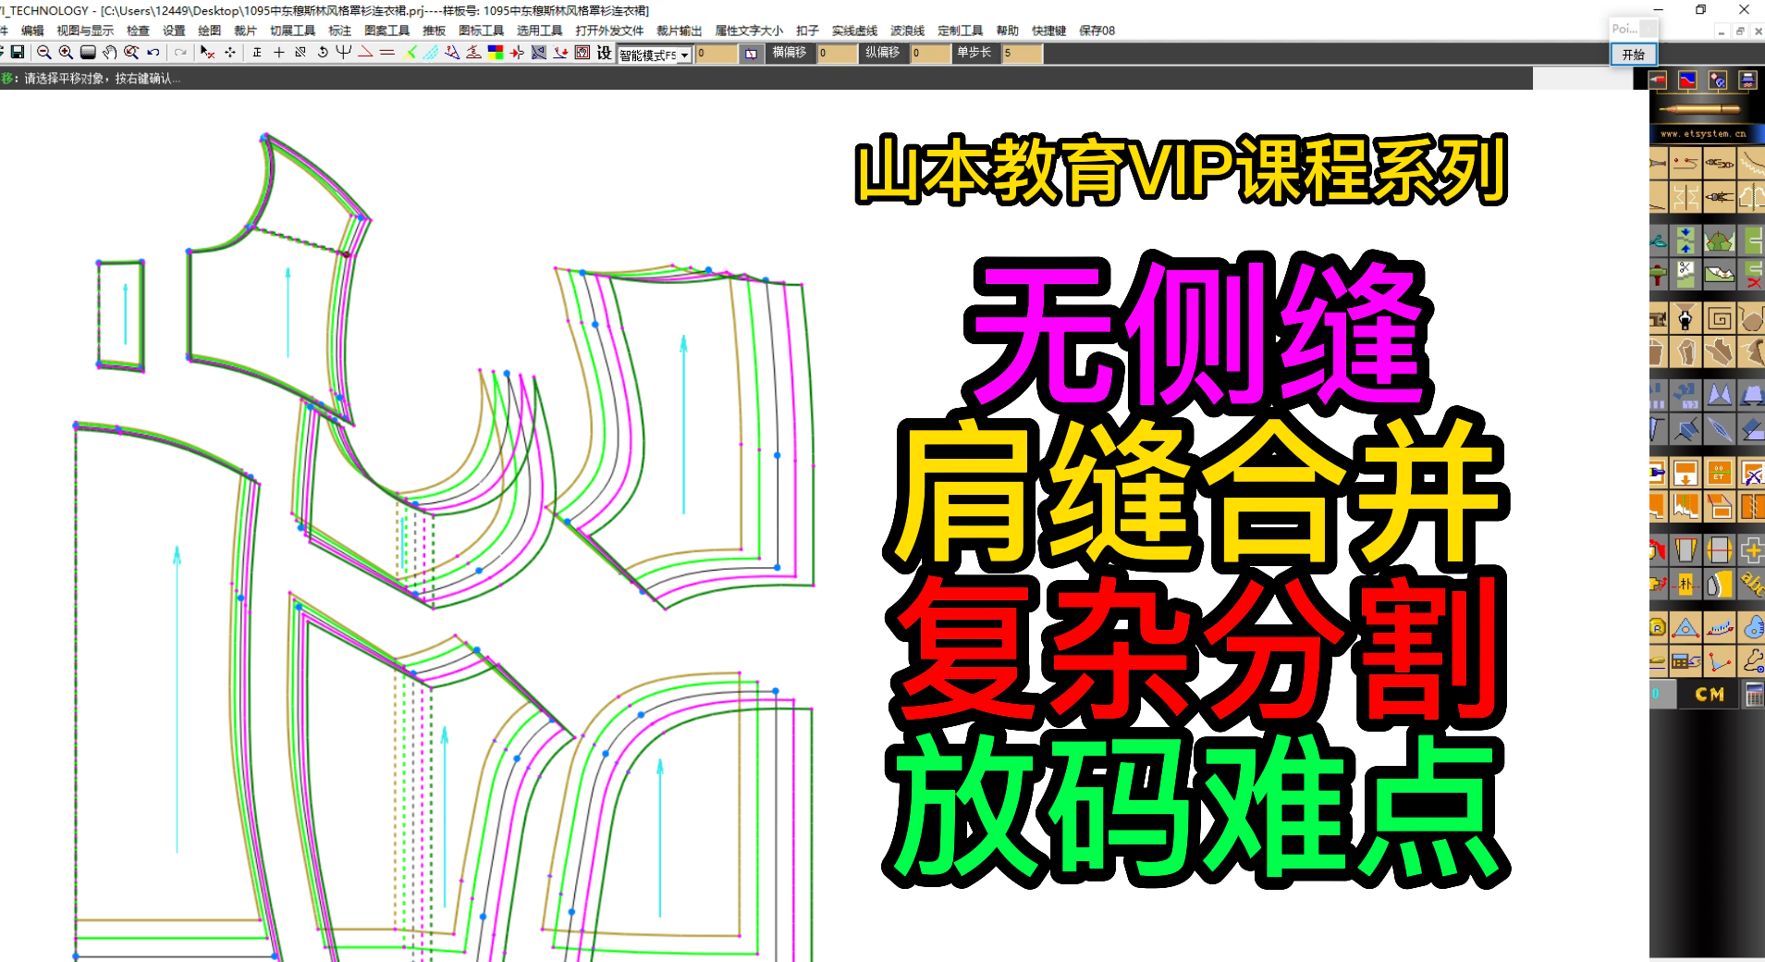This screenshot has width=1765, height=962.
Task: Click the zipper tool icon
Action: 1686,319
